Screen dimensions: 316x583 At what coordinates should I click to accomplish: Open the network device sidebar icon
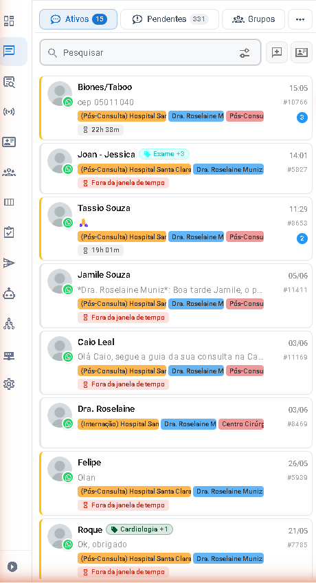tap(9, 356)
